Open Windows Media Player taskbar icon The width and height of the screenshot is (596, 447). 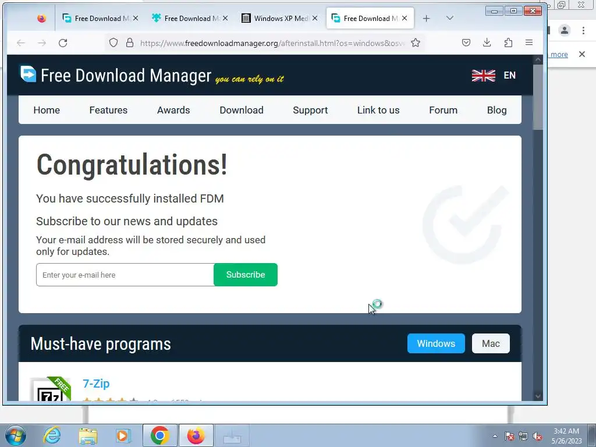[x=123, y=435]
